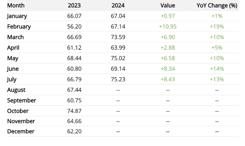
Task: Click the +8.43 value in July row
Action: click(x=168, y=79)
